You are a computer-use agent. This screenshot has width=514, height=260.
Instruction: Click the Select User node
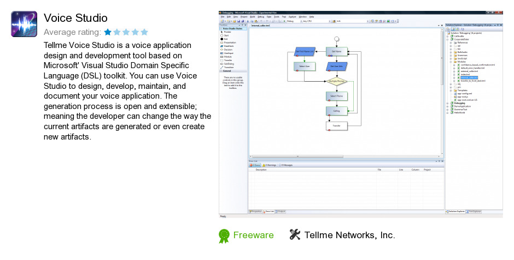(x=305, y=66)
